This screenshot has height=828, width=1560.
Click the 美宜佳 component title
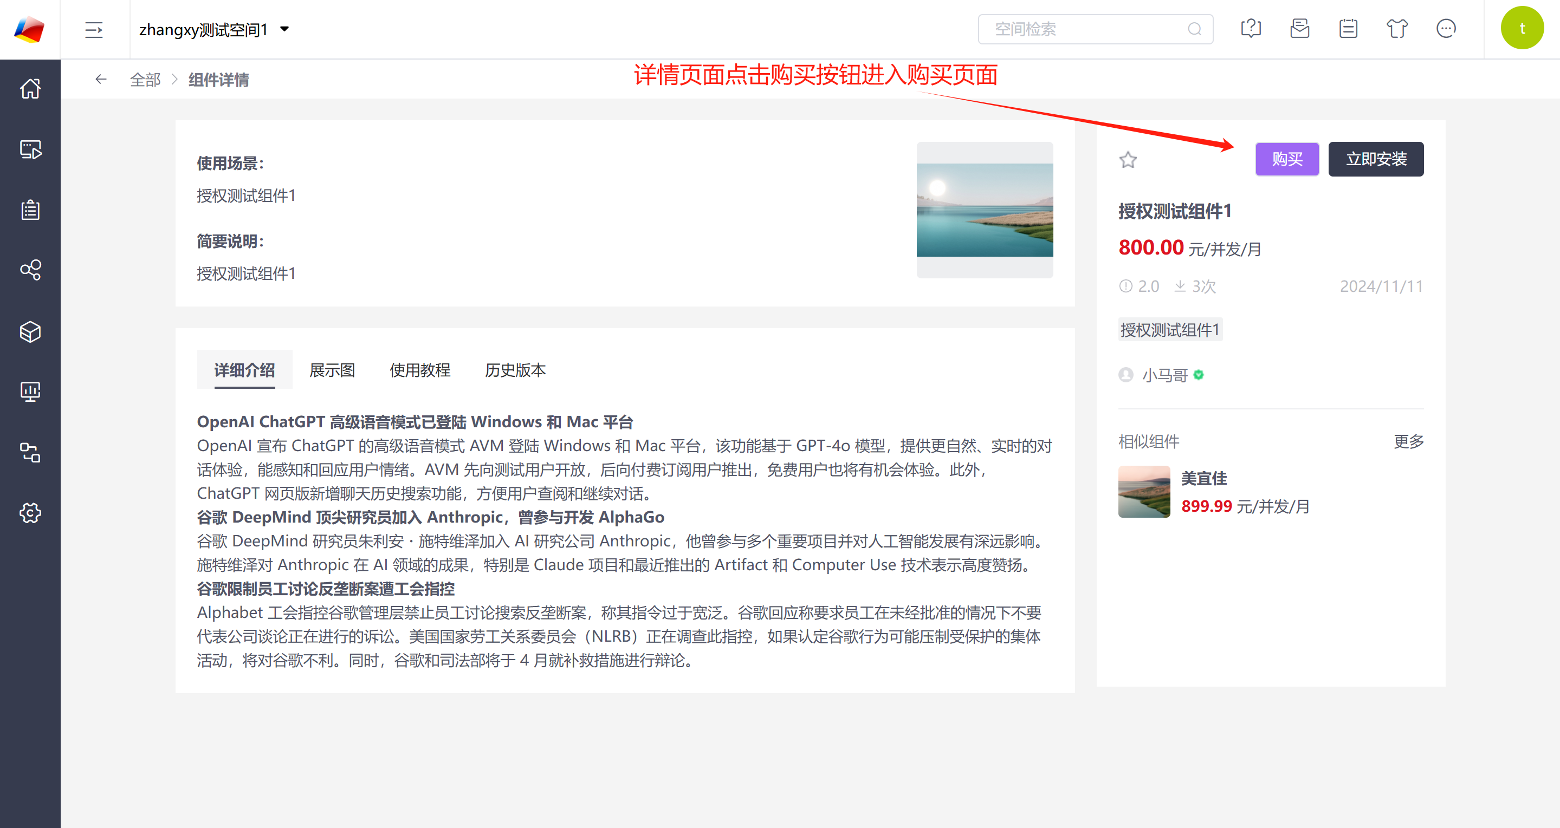coord(1204,478)
